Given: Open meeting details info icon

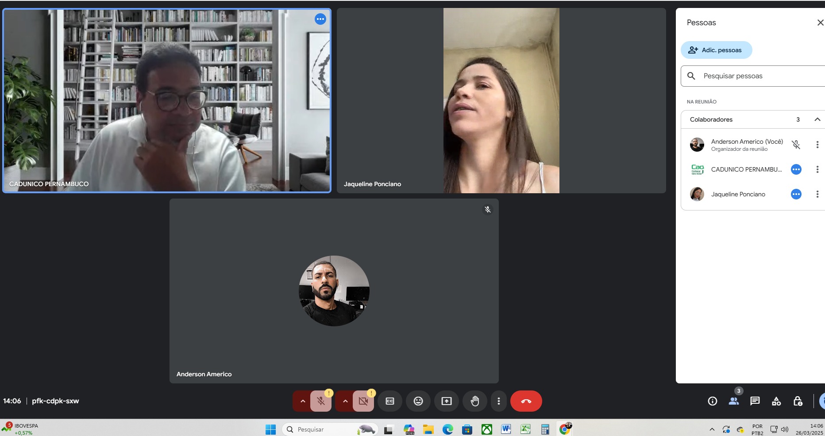Looking at the screenshot, I should 712,401.
